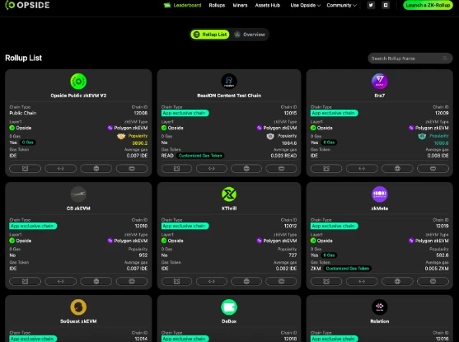
Task: Click the 0 Gas badge on Opside Public card
Action: point(28,143)
